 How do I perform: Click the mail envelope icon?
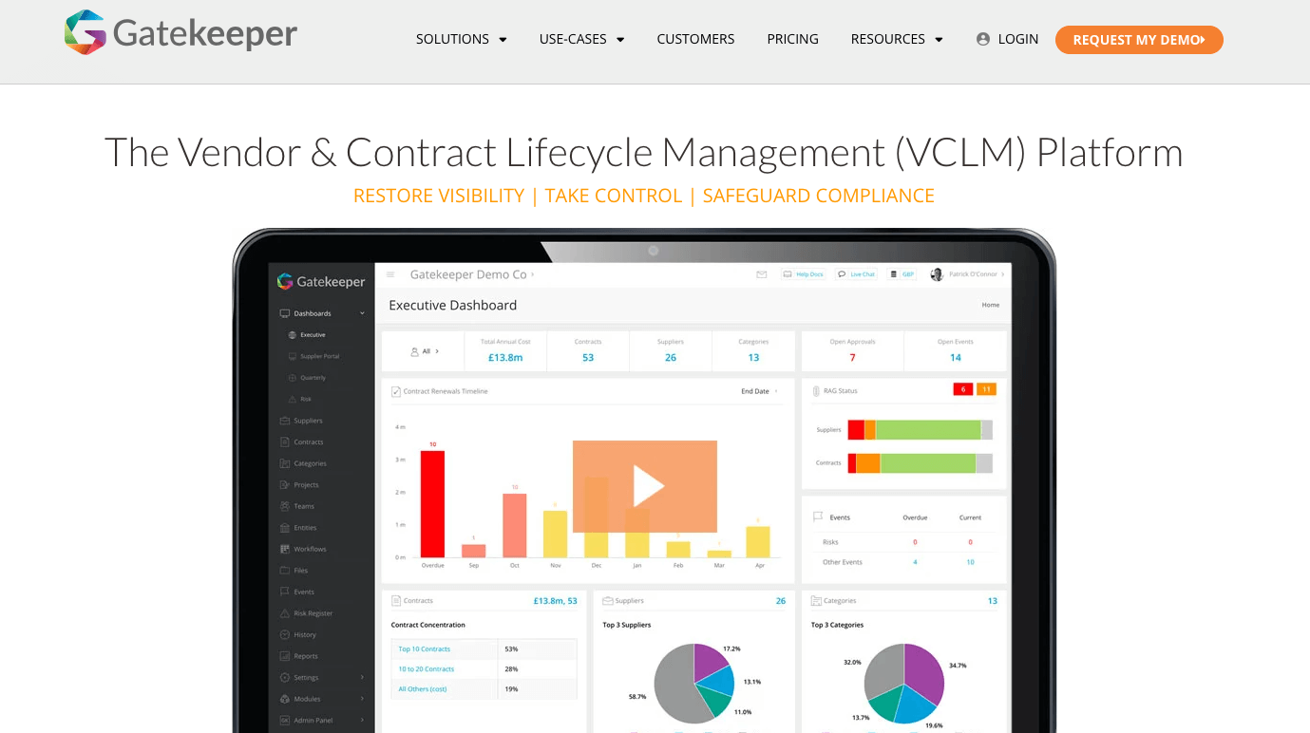(761, 274)
